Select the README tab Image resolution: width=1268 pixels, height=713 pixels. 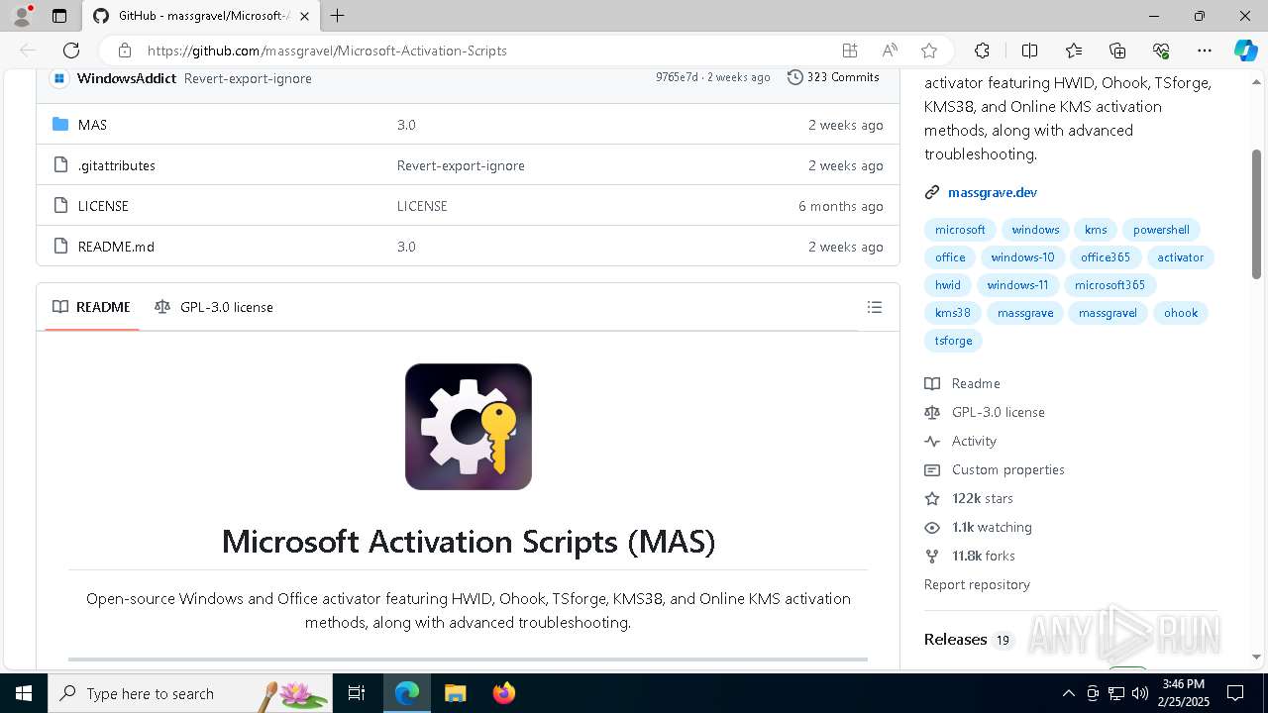coord(91,307)
